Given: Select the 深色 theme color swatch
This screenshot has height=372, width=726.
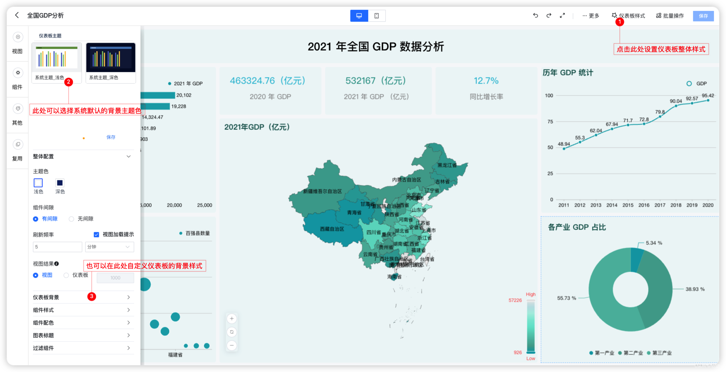Looking at the screenshot, I should point(60,183).
